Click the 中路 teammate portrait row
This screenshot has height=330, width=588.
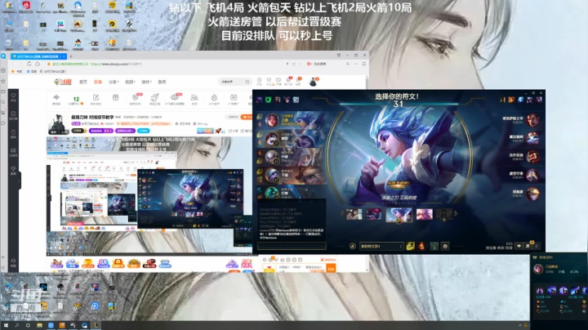289,157
